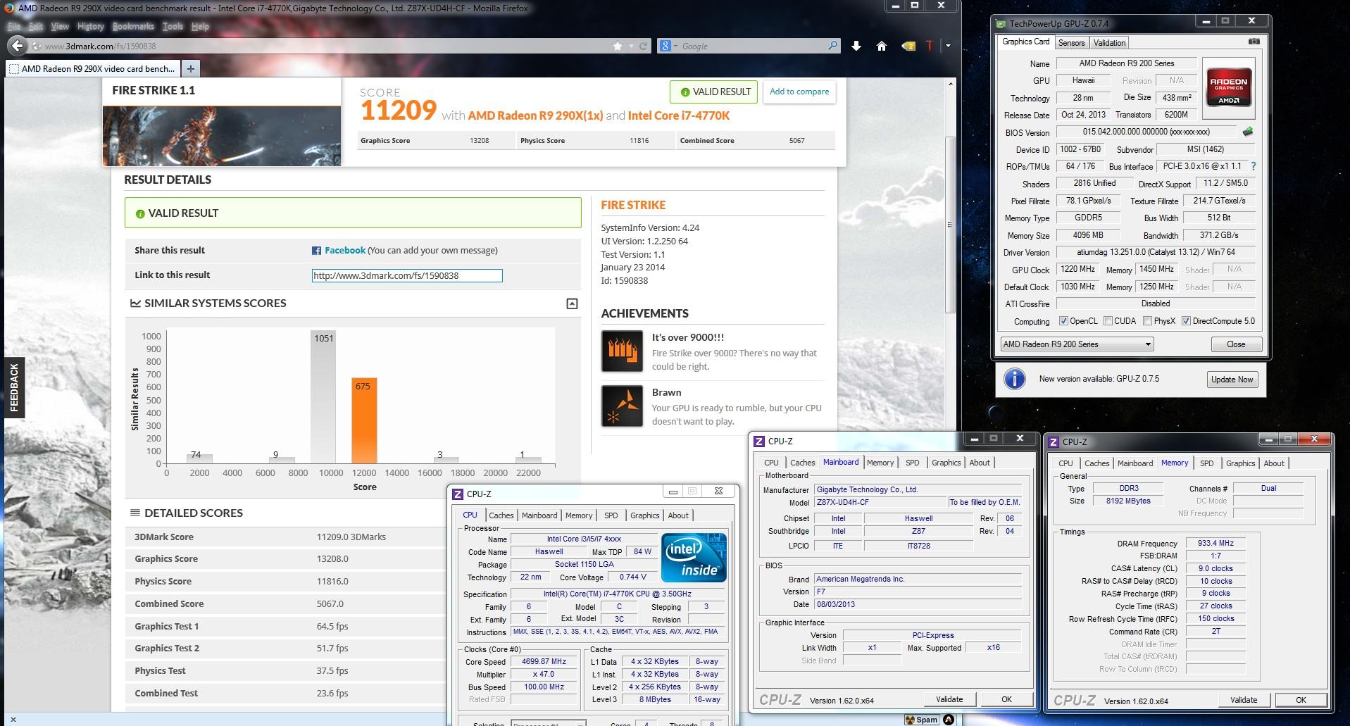
Task: Bookmark this page with the star icon
Action: tap(618, 46)
